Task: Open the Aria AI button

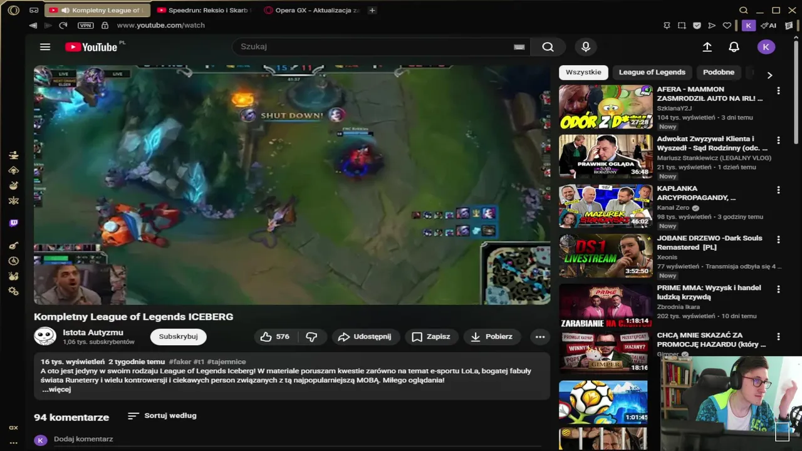Action: point(768,26)
